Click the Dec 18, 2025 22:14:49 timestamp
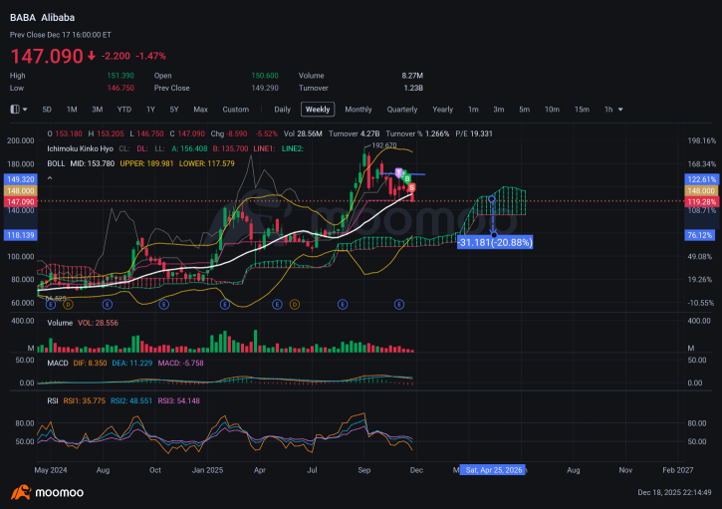This screenshot has height=509, width=722. (x=674, y=492)
